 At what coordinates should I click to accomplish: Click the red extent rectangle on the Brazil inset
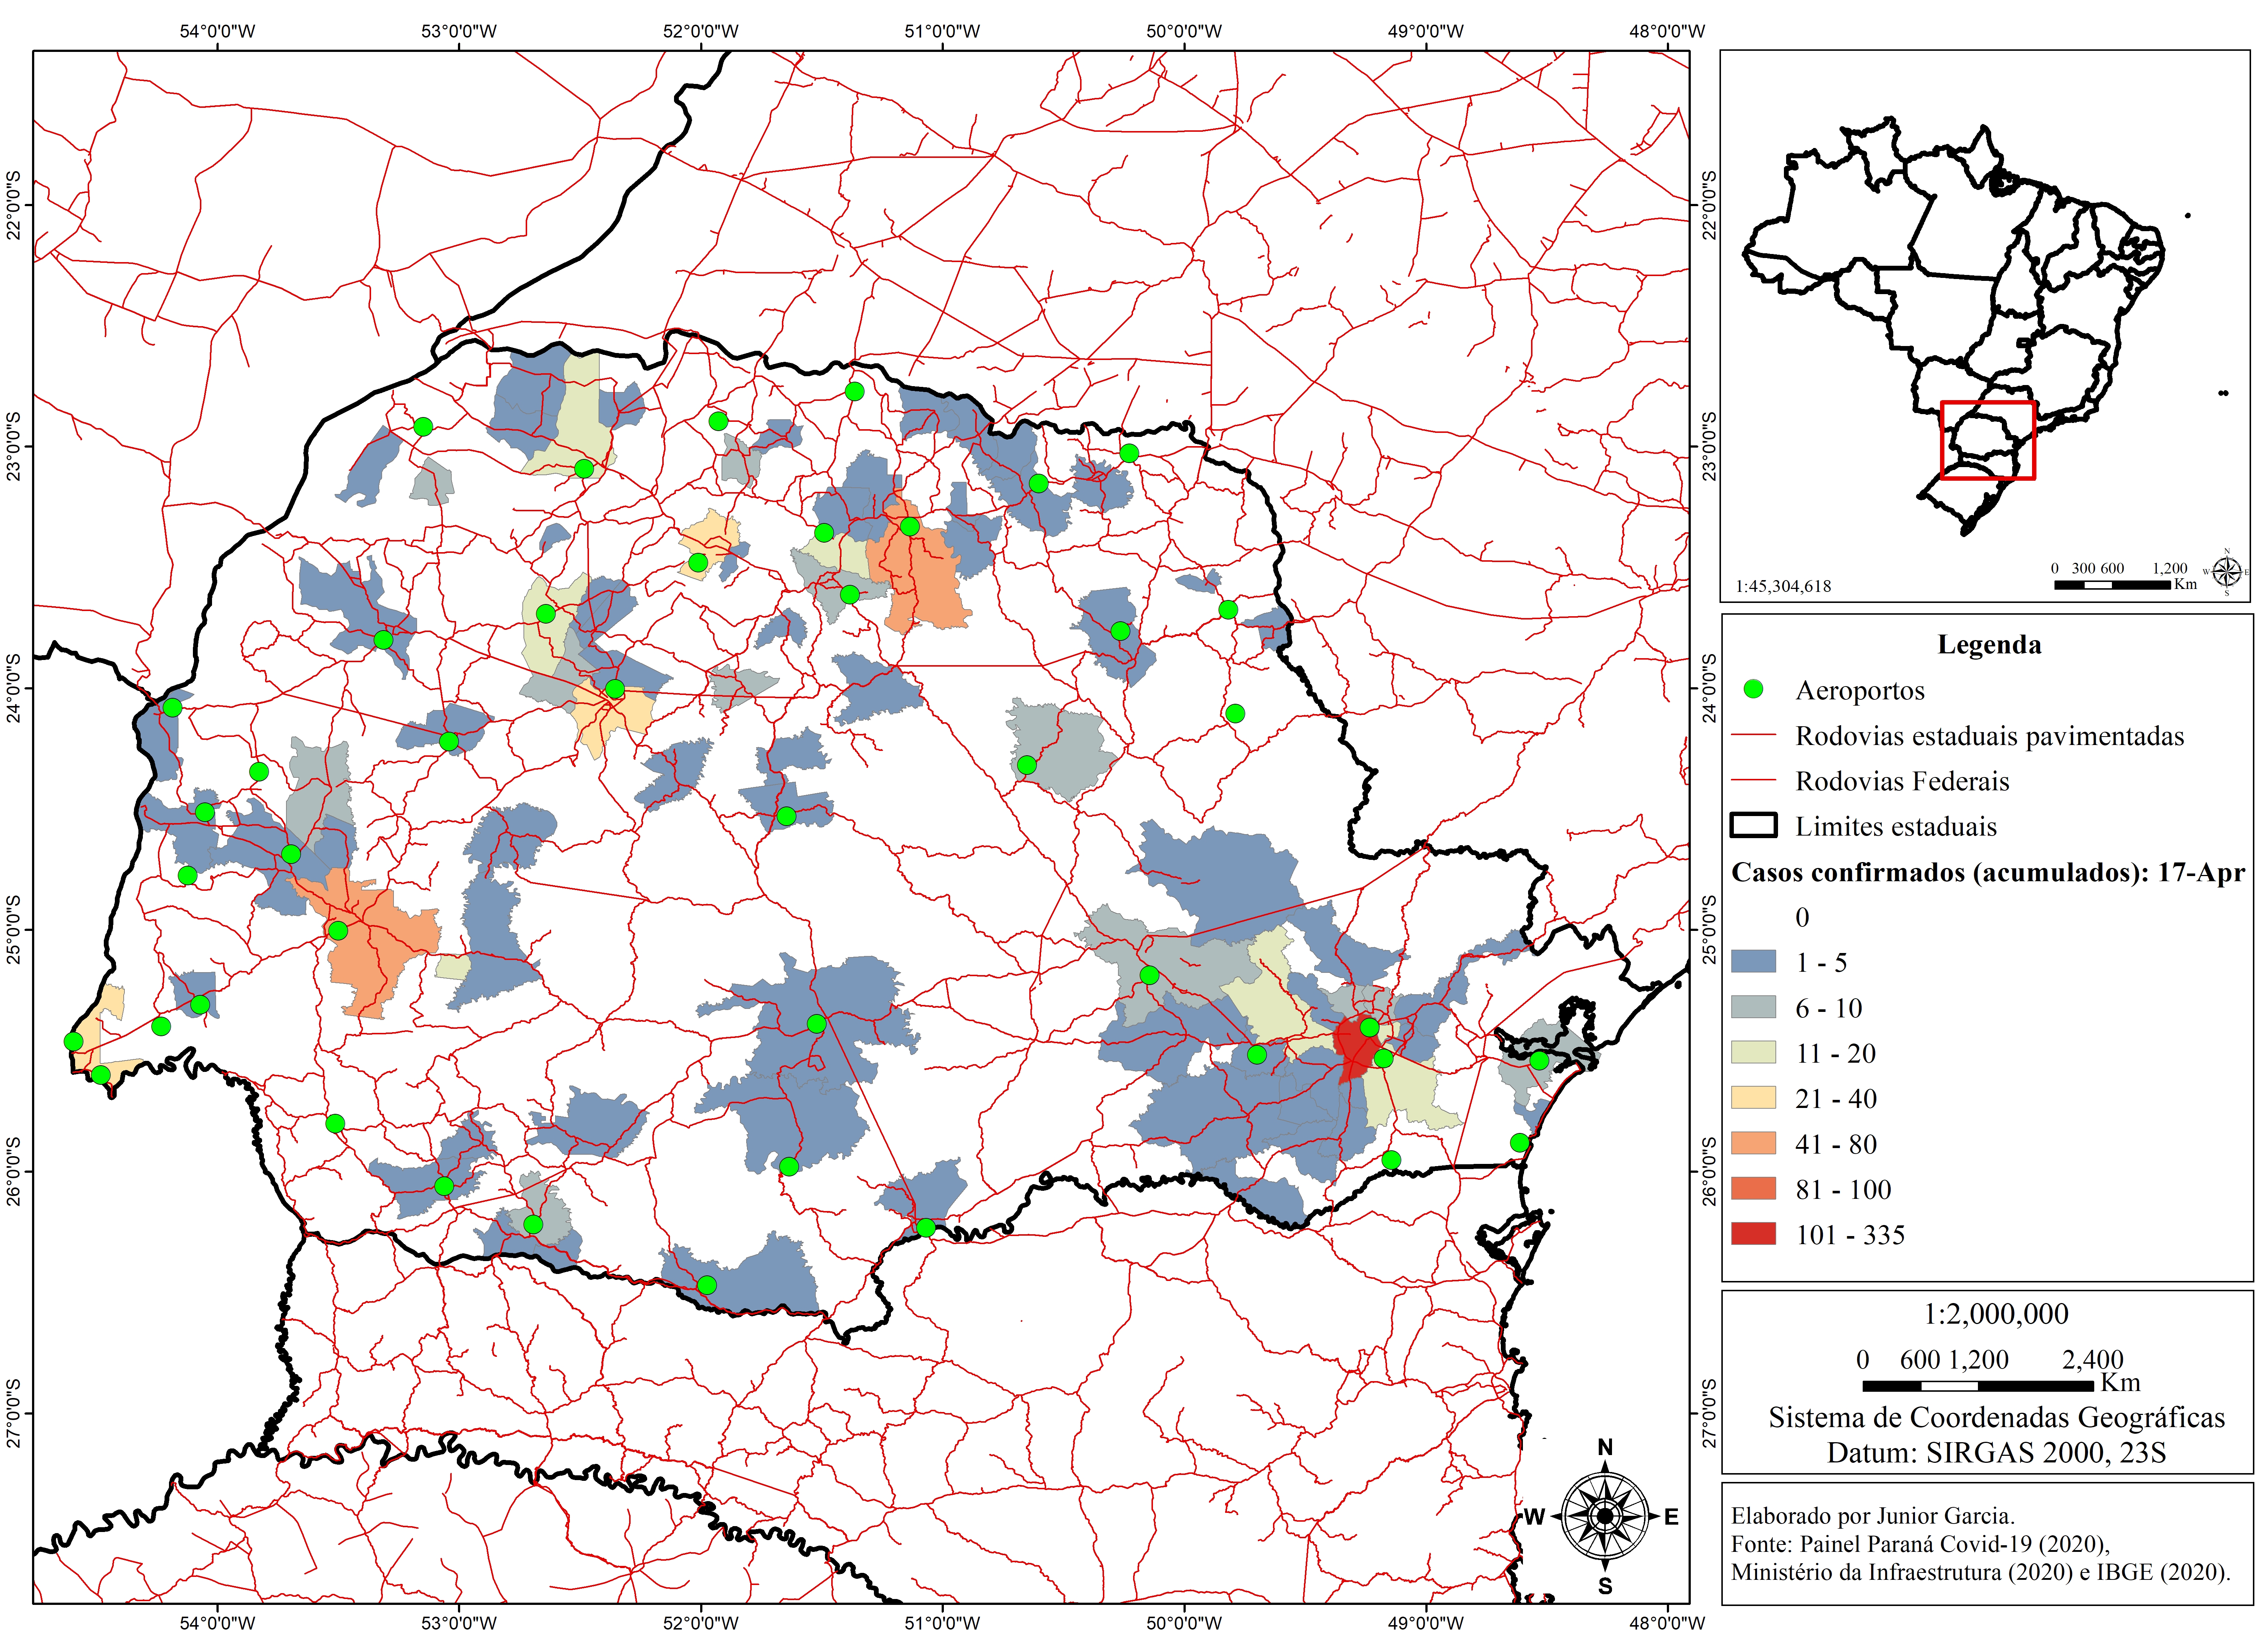coord(1988,440)
